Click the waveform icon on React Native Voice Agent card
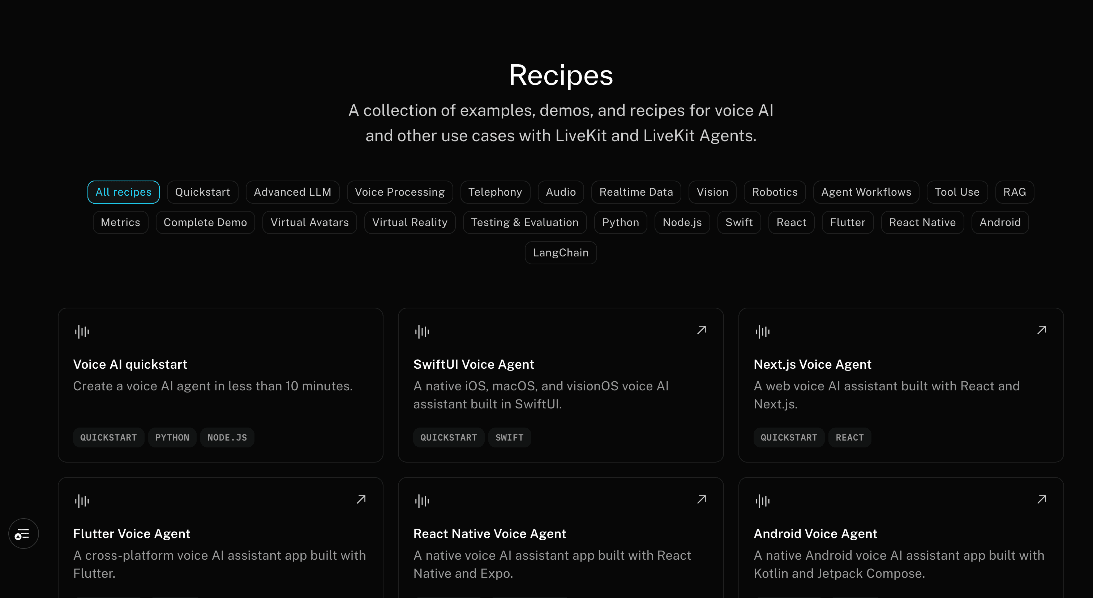 pyautogui.click(x=422, y=501)
